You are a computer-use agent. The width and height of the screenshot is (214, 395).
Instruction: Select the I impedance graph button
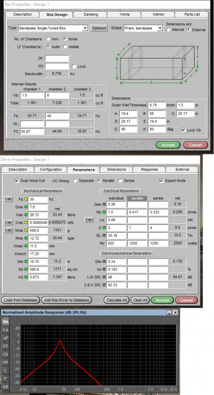tap(6, 370)
